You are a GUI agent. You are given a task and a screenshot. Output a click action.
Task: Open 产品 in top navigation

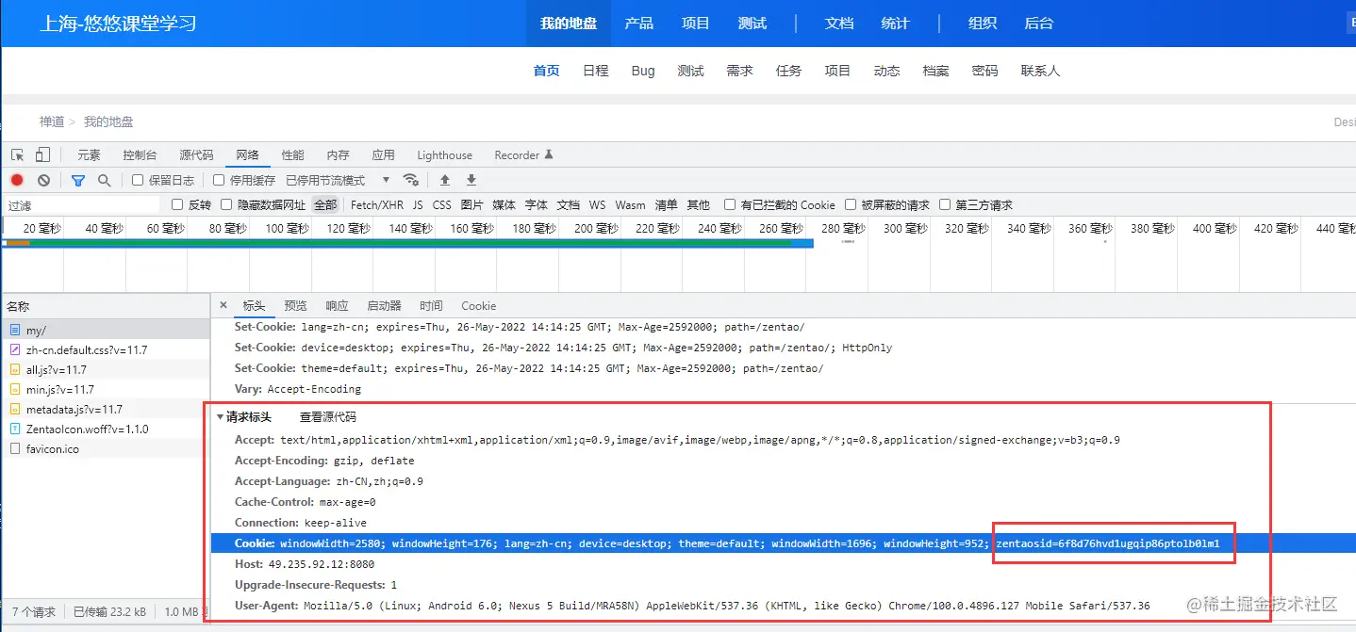click(638, 24)
